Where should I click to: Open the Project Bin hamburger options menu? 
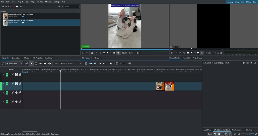21,6
